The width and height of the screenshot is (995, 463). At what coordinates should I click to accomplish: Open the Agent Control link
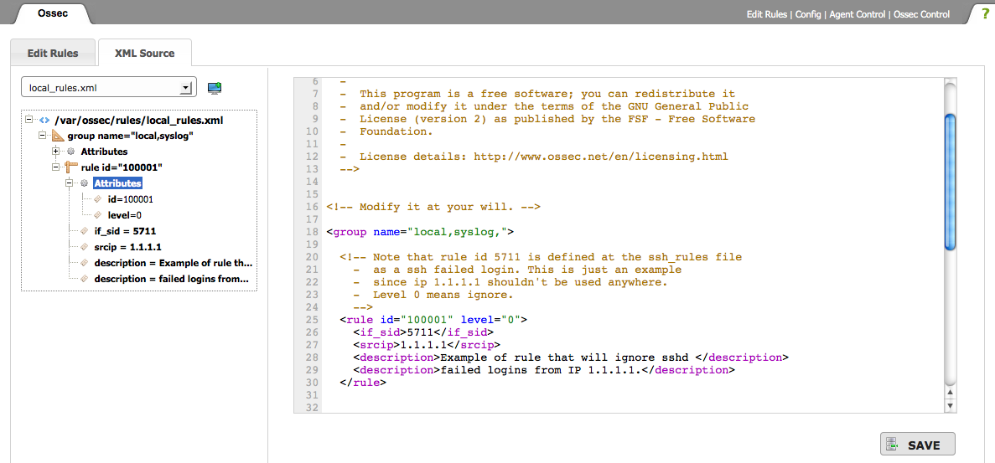click(x=858, y=14)
